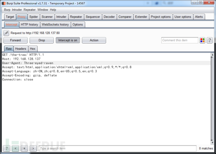Toggle the Intercept is on button
Viewport: 216px width, 154px height.
tap(68, 40)
